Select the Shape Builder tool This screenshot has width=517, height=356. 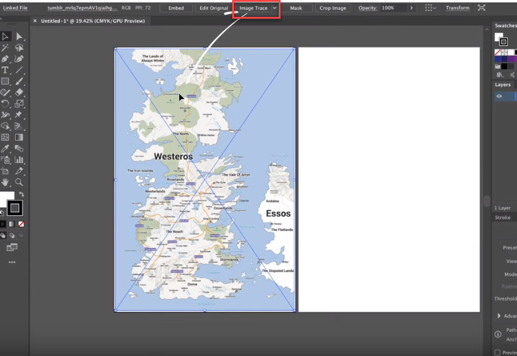pyautogui.click(x=5, y=126)
